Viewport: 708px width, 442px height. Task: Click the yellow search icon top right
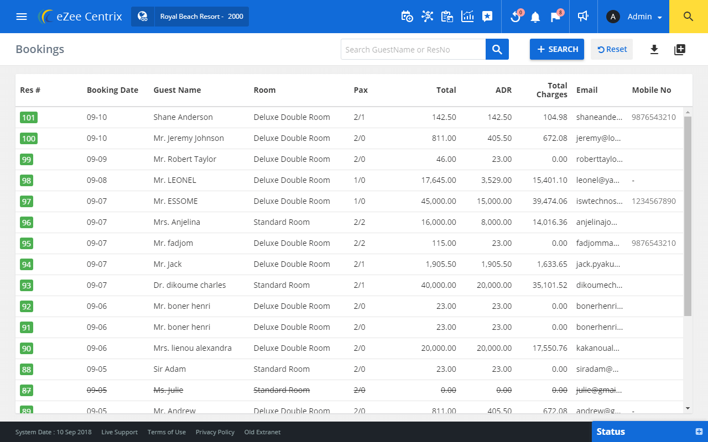[688, 17]
